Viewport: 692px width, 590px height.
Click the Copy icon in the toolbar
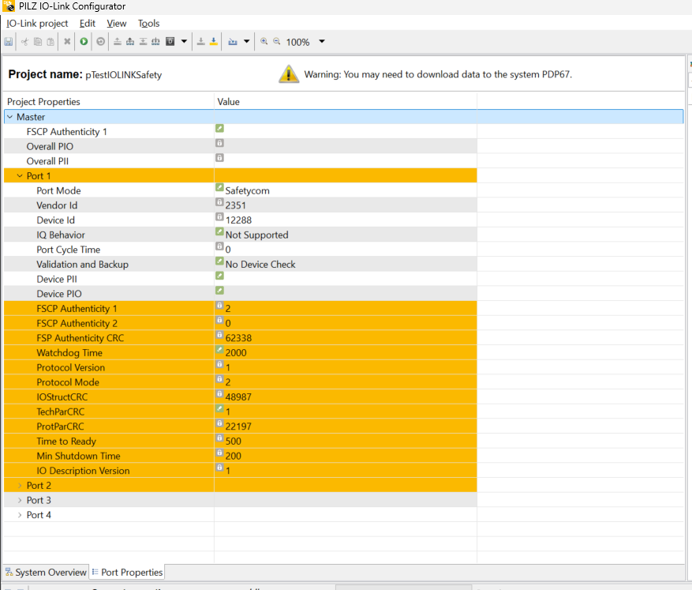[x=38, y=42]
